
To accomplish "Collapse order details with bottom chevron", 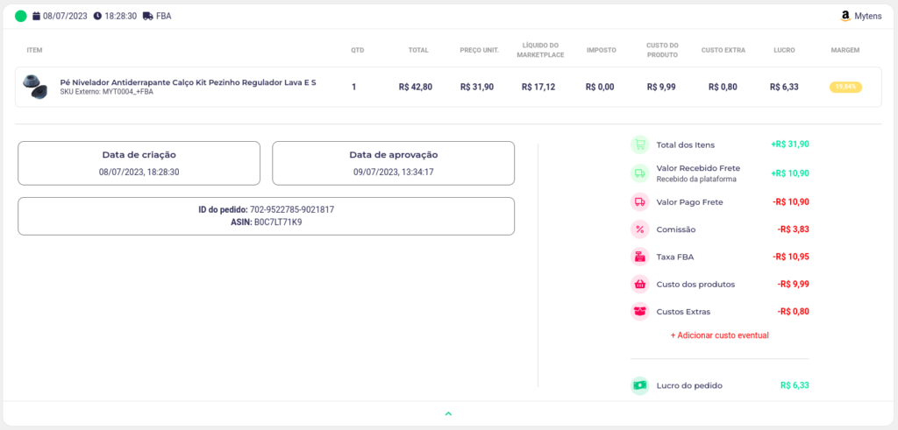I will [448, 413].
